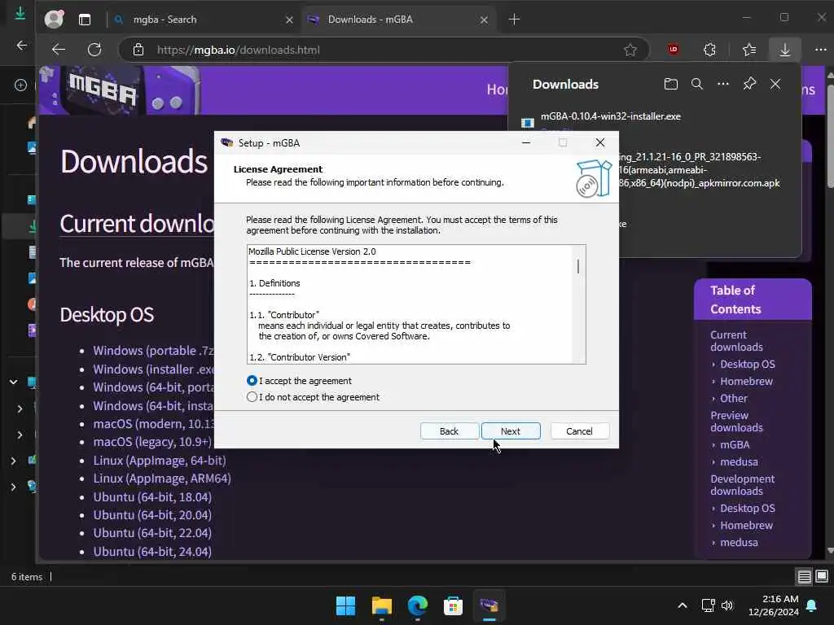Open the Favorites list icon
Image resolution: width=834 pixels, height=625 pixels.
[749, 50]
